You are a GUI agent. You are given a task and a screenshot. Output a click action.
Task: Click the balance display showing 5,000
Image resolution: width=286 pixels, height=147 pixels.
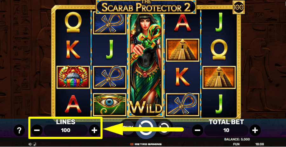click(x=237, y=139)
